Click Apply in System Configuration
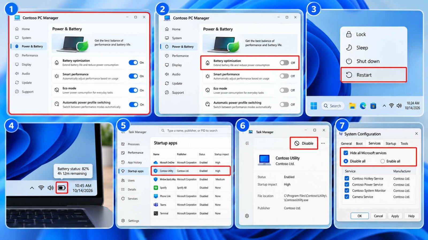The height and width of the screenshot is (240, 428). click(395, 216)
